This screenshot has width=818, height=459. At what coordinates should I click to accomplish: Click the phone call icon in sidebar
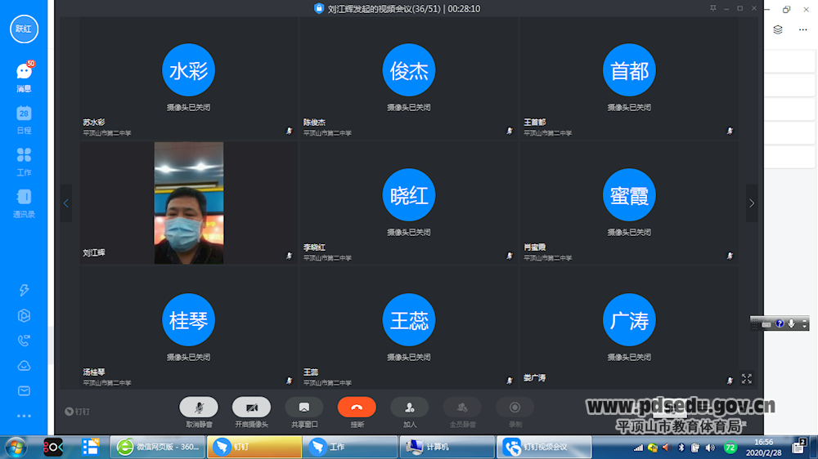pyautogui.click(x=24, y=341)
